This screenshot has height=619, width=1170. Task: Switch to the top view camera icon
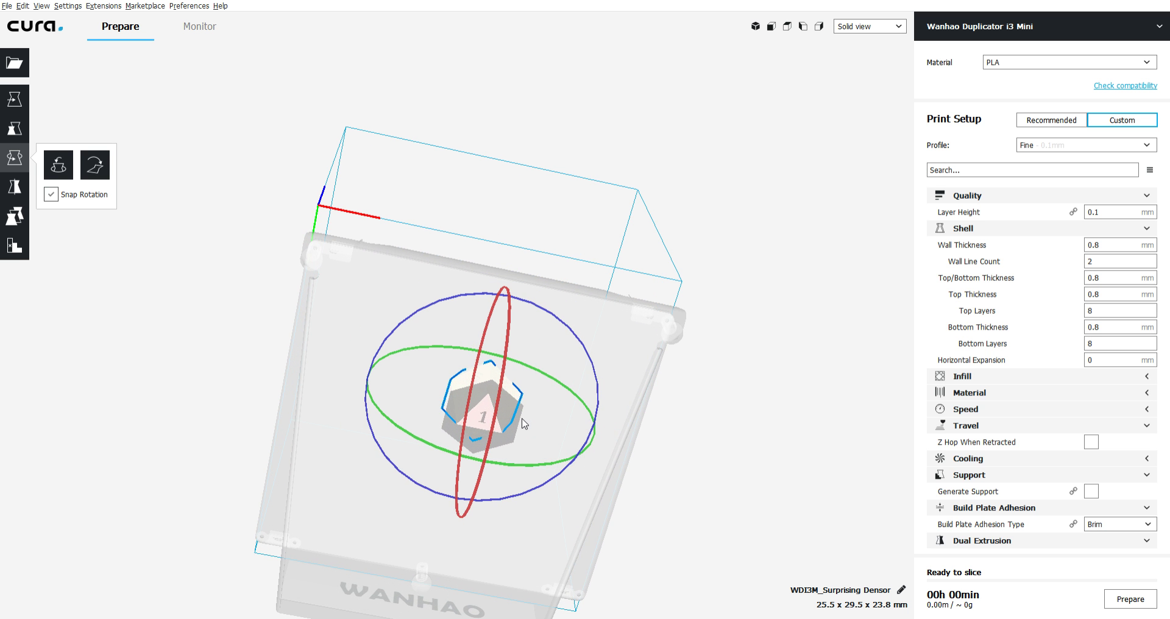tap(787, 26)
